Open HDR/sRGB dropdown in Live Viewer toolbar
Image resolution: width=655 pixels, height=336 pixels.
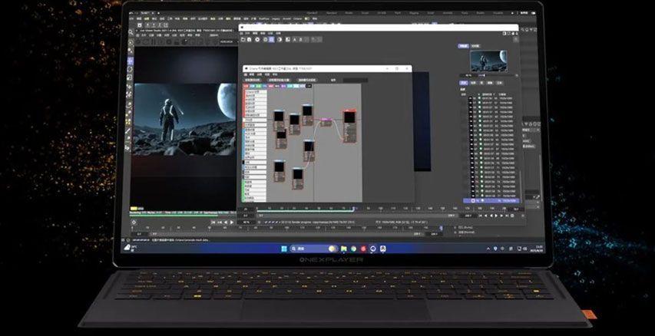[x=227, y=41]
